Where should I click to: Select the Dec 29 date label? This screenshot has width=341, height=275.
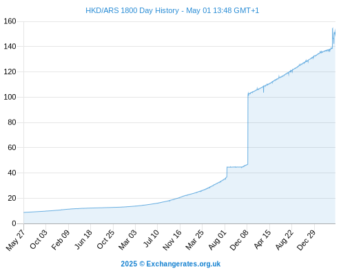307,240
